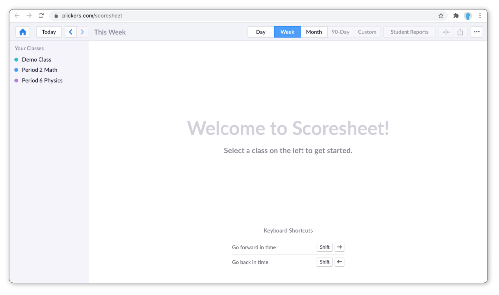The image size is (499, 295).
Task: Click the browser back arrow
Action: coord(17,15)
